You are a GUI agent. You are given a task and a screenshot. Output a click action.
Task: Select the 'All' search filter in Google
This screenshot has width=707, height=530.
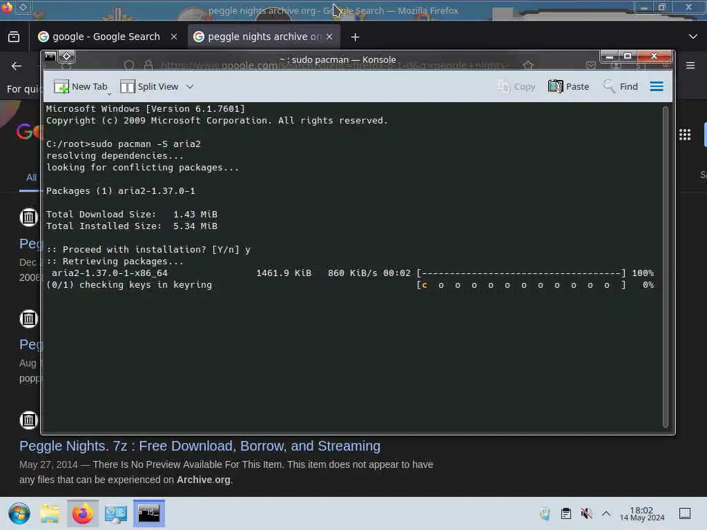click(x=31, y=177)
